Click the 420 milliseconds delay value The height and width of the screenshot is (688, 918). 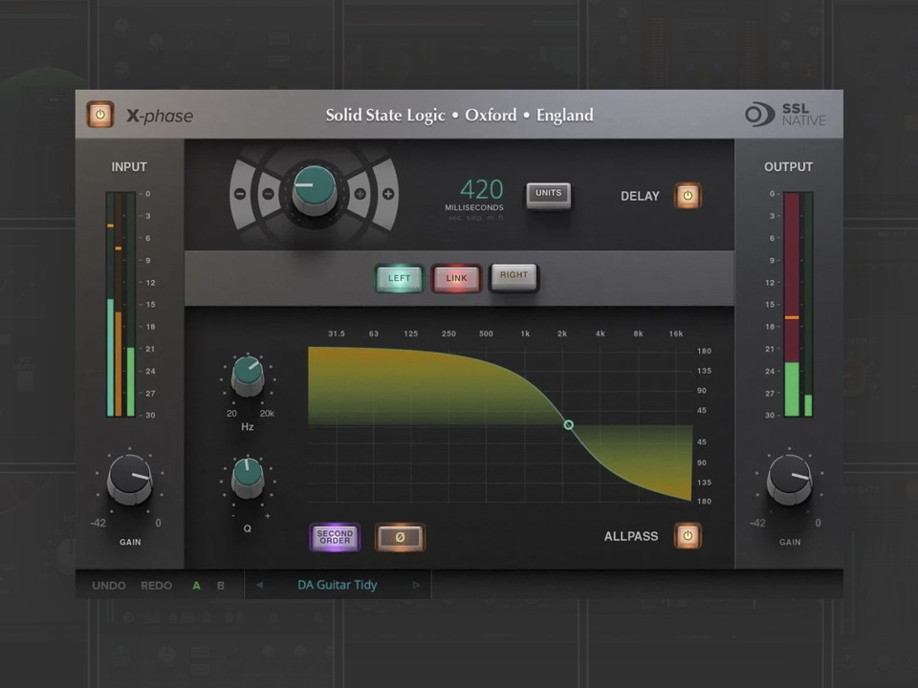(481, 189)
